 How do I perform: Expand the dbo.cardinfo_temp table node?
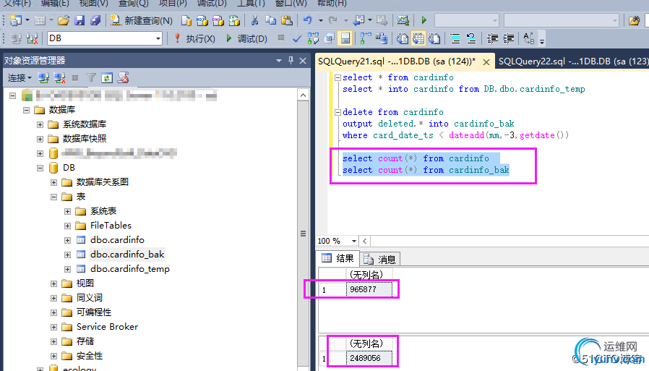[67, 269]
